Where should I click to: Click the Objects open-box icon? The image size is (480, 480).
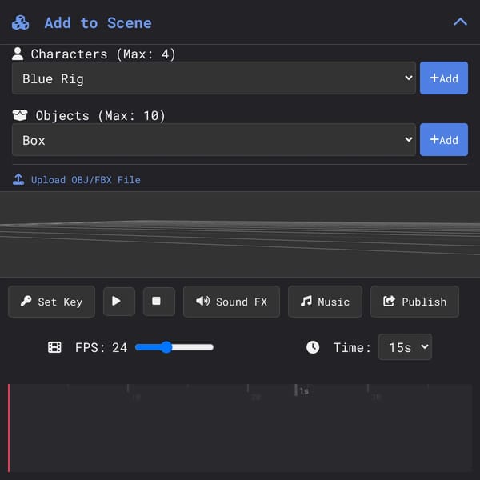(x=20, y=115)
